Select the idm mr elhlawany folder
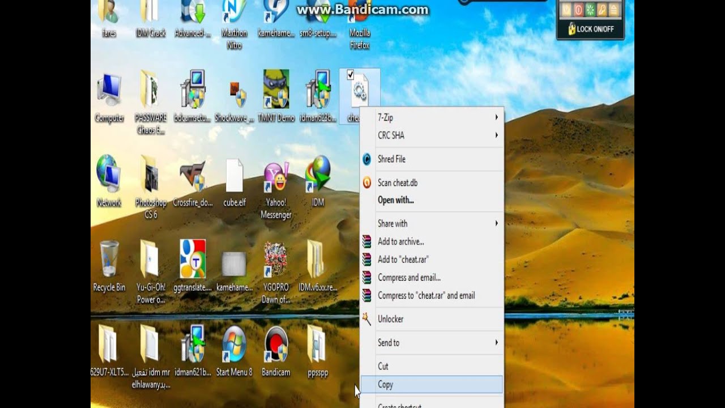This screenshot has height=408, width=725. [x=150, y=357]
